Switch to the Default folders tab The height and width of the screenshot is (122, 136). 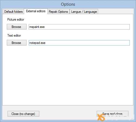point(13,12)
